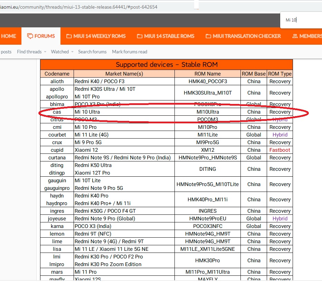The width and height of the screenshot is (322, 282).
Task: Open MIUI TRANSLATION CHECKER tab
Action: (x=243, y=36)
